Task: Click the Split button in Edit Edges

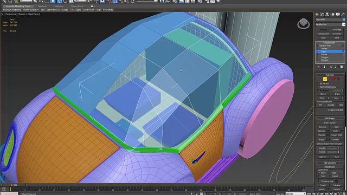Action: [x=337, y=127]
